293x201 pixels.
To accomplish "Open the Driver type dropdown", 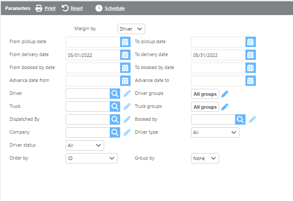I will click(x=215, y=132).
